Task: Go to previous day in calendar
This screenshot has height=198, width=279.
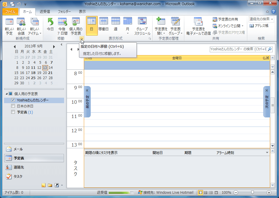Action: 71,49
